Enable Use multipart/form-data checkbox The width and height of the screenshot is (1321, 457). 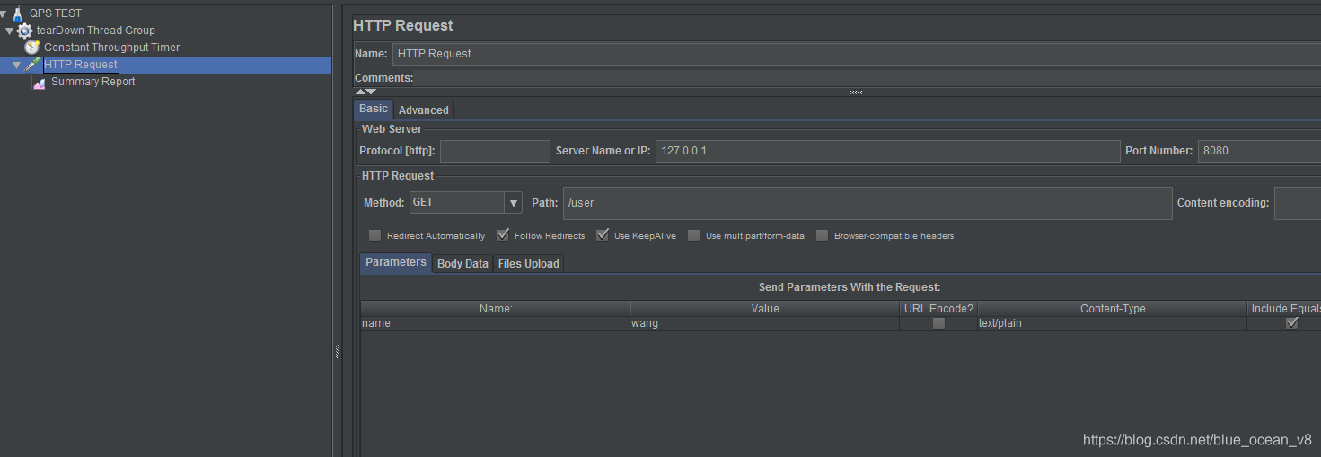(x=693, y=236)
